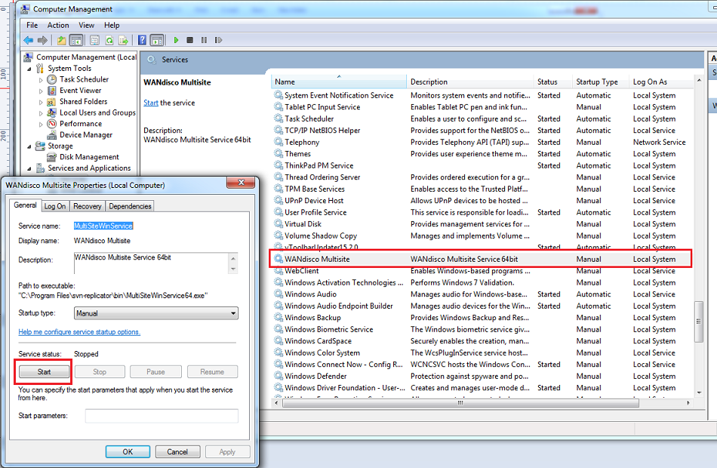Click the Restart Service toolbar icon
Screen dimensions: 717x468
tap(218, 40)
